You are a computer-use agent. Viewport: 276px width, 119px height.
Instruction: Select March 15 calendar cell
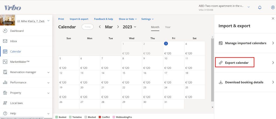132,78
